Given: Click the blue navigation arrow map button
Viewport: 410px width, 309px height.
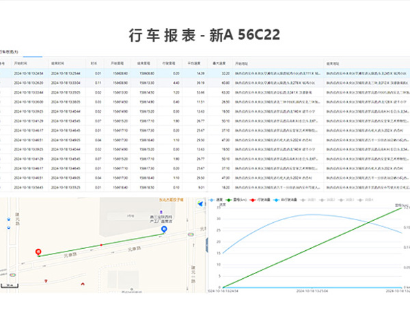Looking at the screenshot, I should point(200,204).
